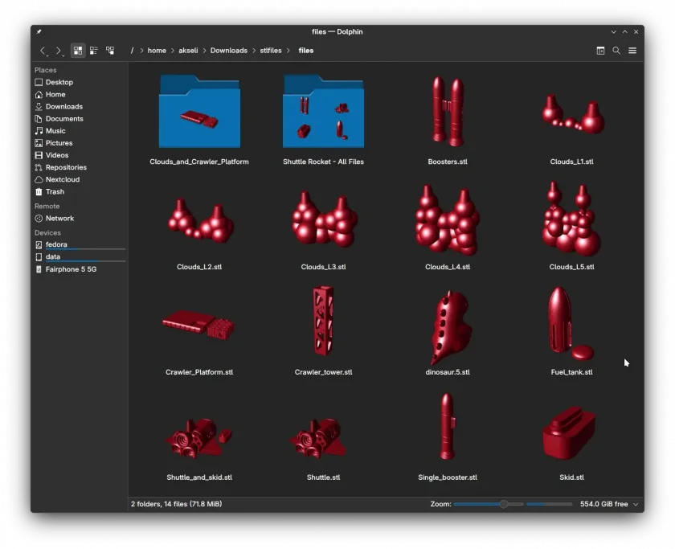Select dinosaur.5.stl thumbnail

448,327
